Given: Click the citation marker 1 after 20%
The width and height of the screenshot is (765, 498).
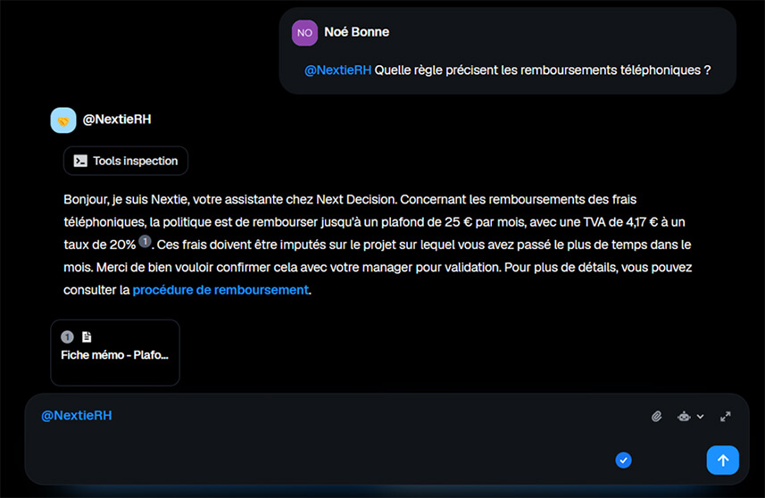Looking at the screenshot, I should coord(145,241).
